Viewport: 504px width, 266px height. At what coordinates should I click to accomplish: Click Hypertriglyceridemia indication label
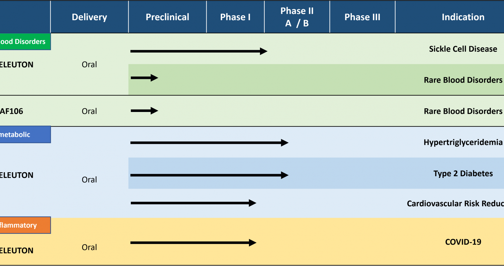[x=463, y=142]
